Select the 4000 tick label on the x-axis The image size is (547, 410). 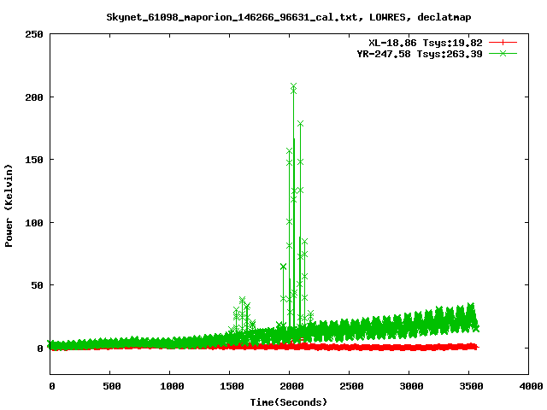click(x=529, y=386)
